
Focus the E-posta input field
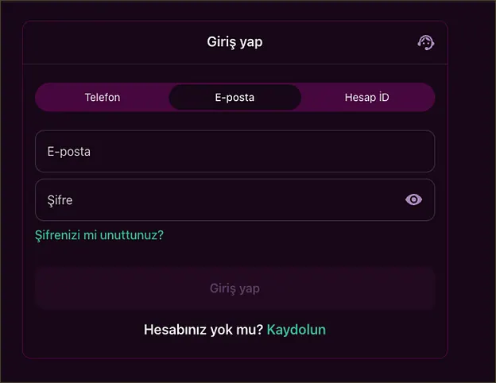[234, 151]
